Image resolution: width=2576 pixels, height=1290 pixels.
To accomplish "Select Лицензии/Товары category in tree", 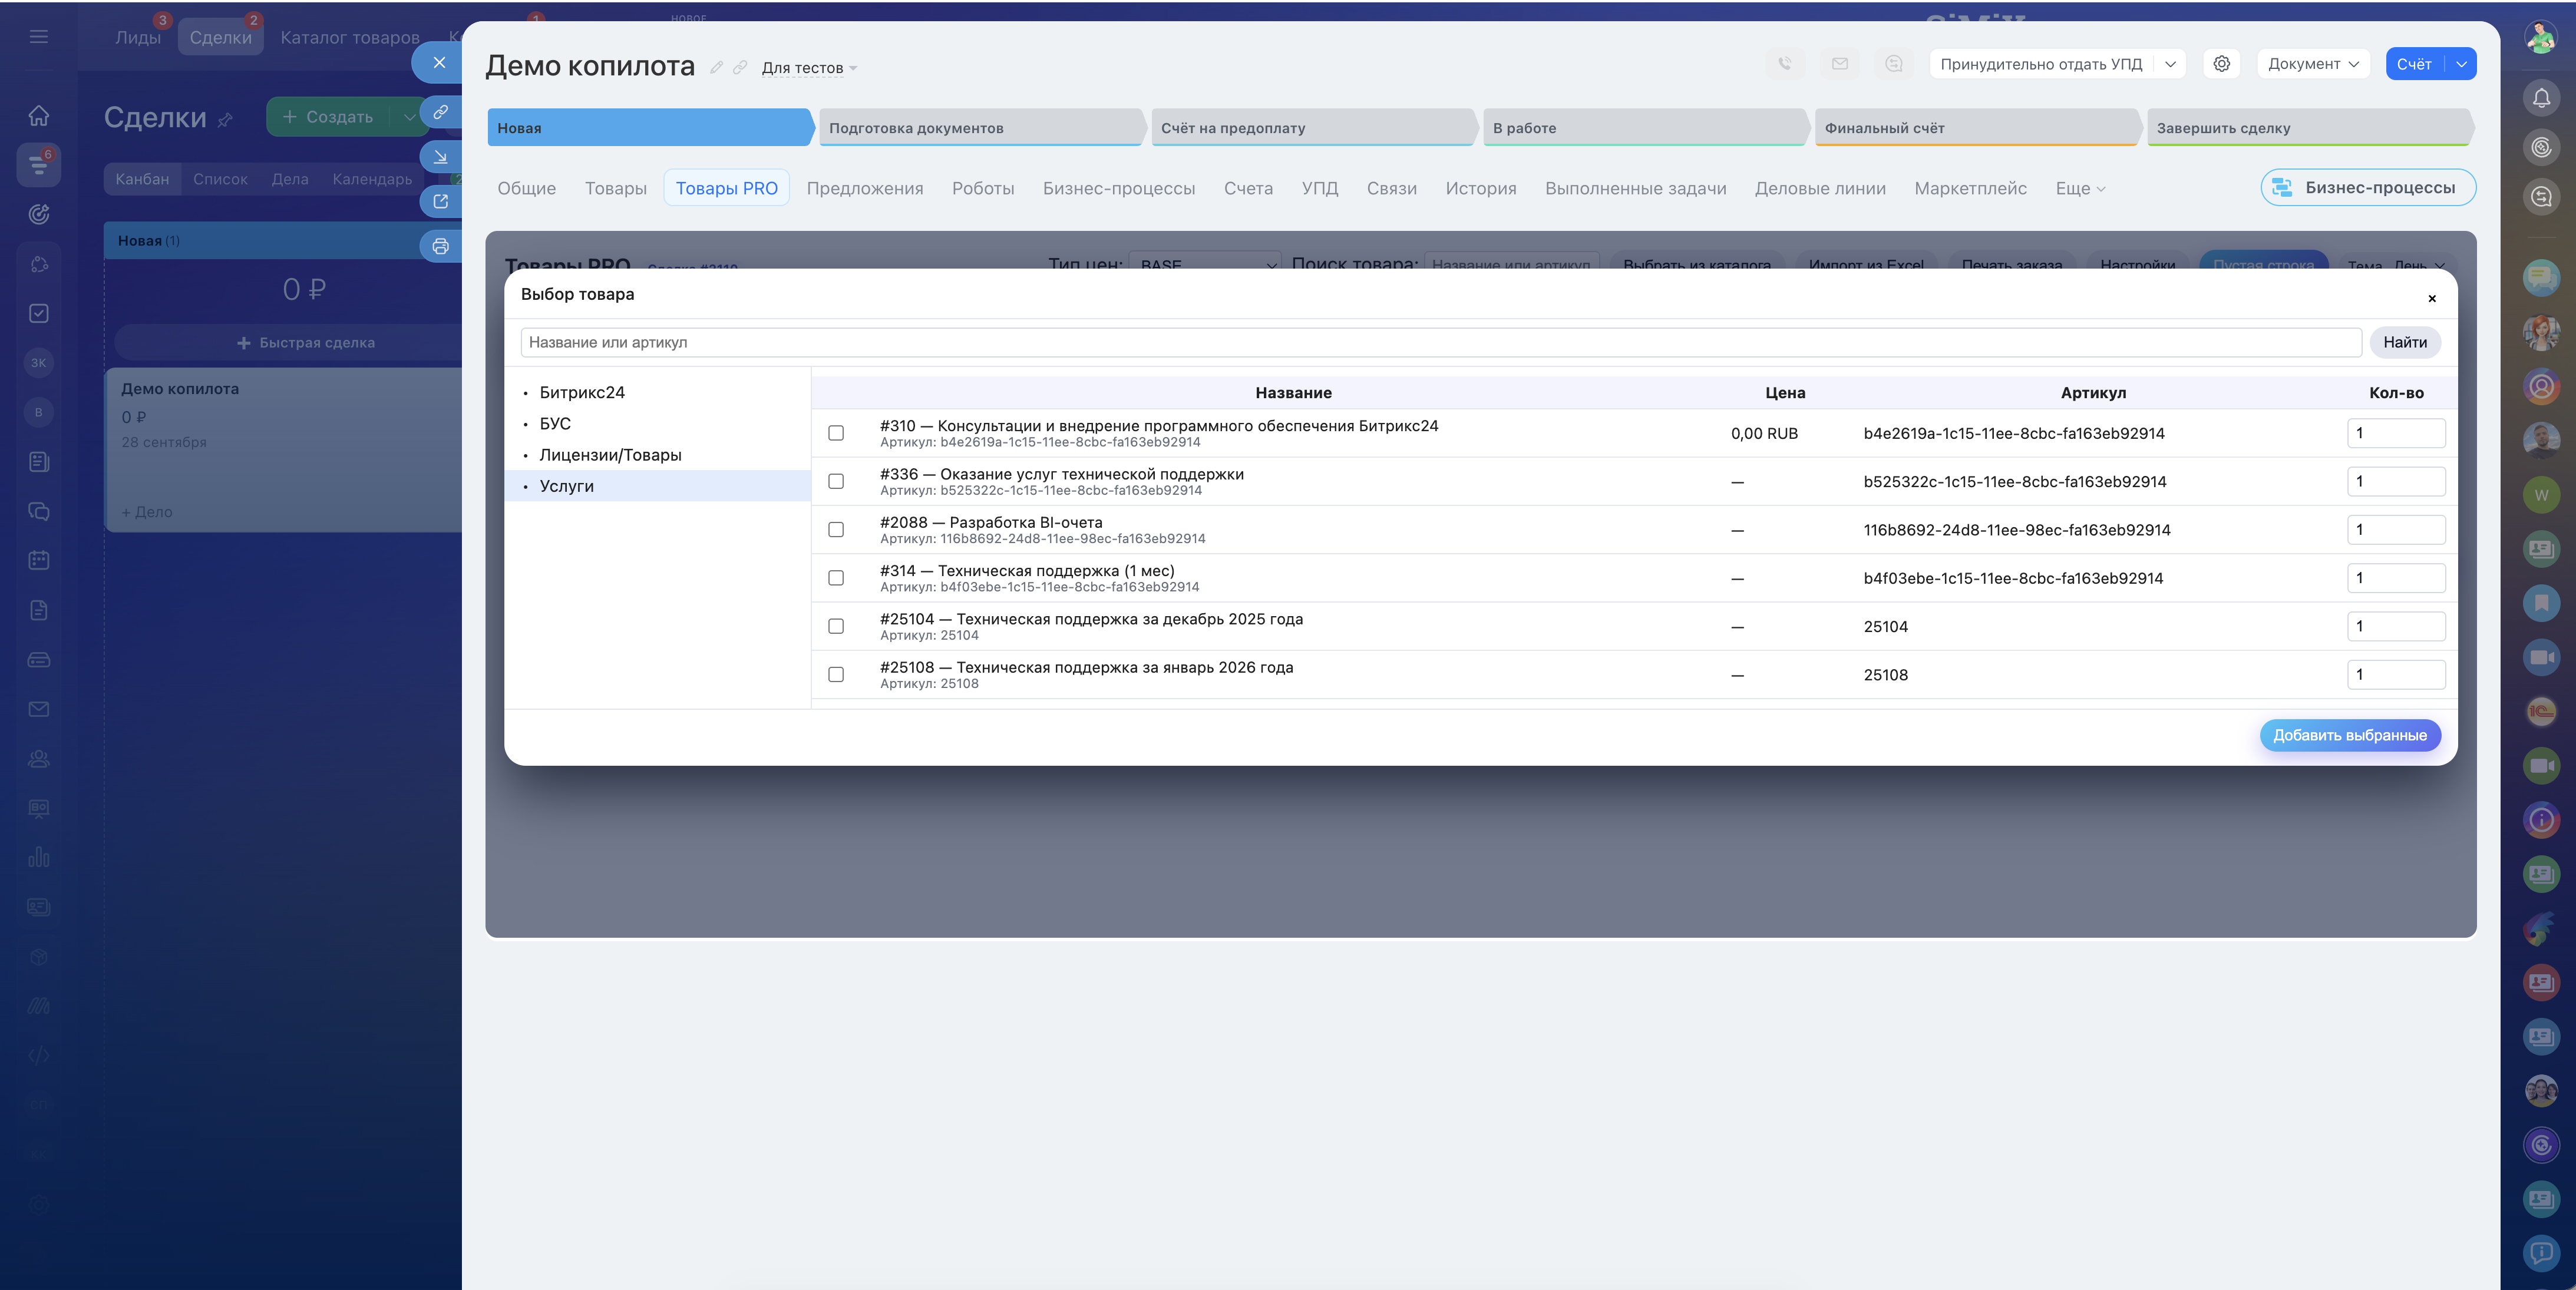I will click(x=610, y=455).
